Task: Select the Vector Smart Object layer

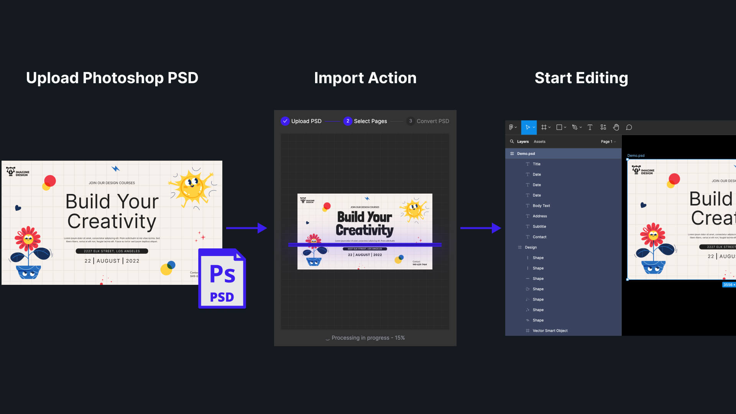Action: point(550,330)
